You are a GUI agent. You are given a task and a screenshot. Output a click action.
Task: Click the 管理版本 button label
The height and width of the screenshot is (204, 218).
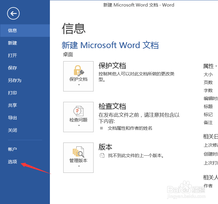tap(78, 161)
